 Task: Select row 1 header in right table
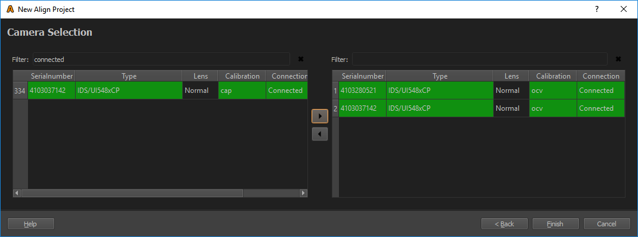point(335,91)
